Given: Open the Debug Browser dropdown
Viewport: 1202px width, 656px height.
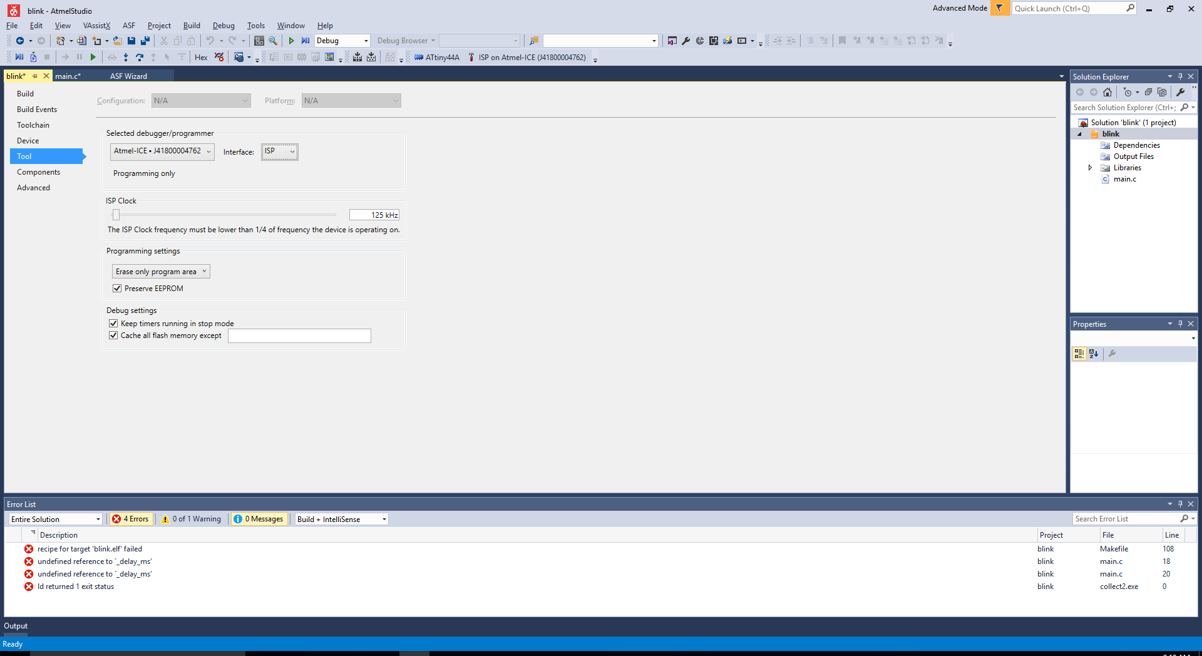Looking at the screenshot, I should (x=406, y=41).
